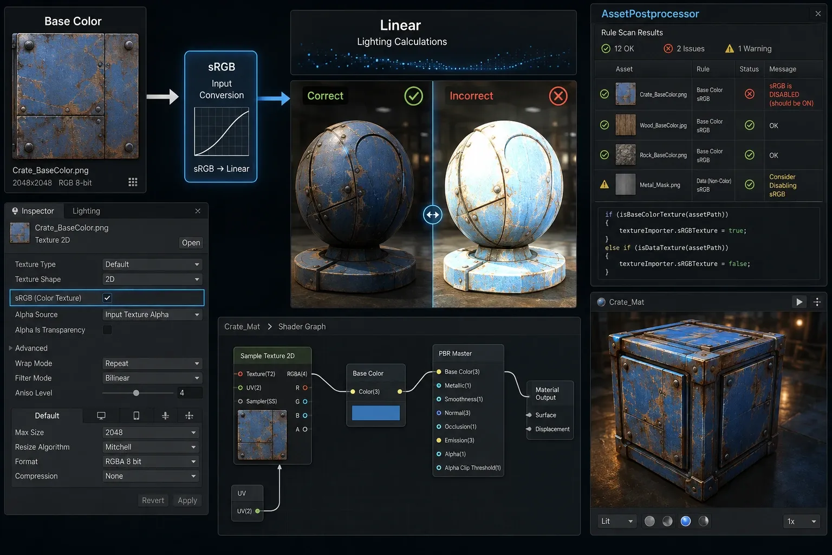Image resolution: width=832 pixels, height=555 pixels.
Task: Click the 12 OK status icon
Action: [606, 49]
